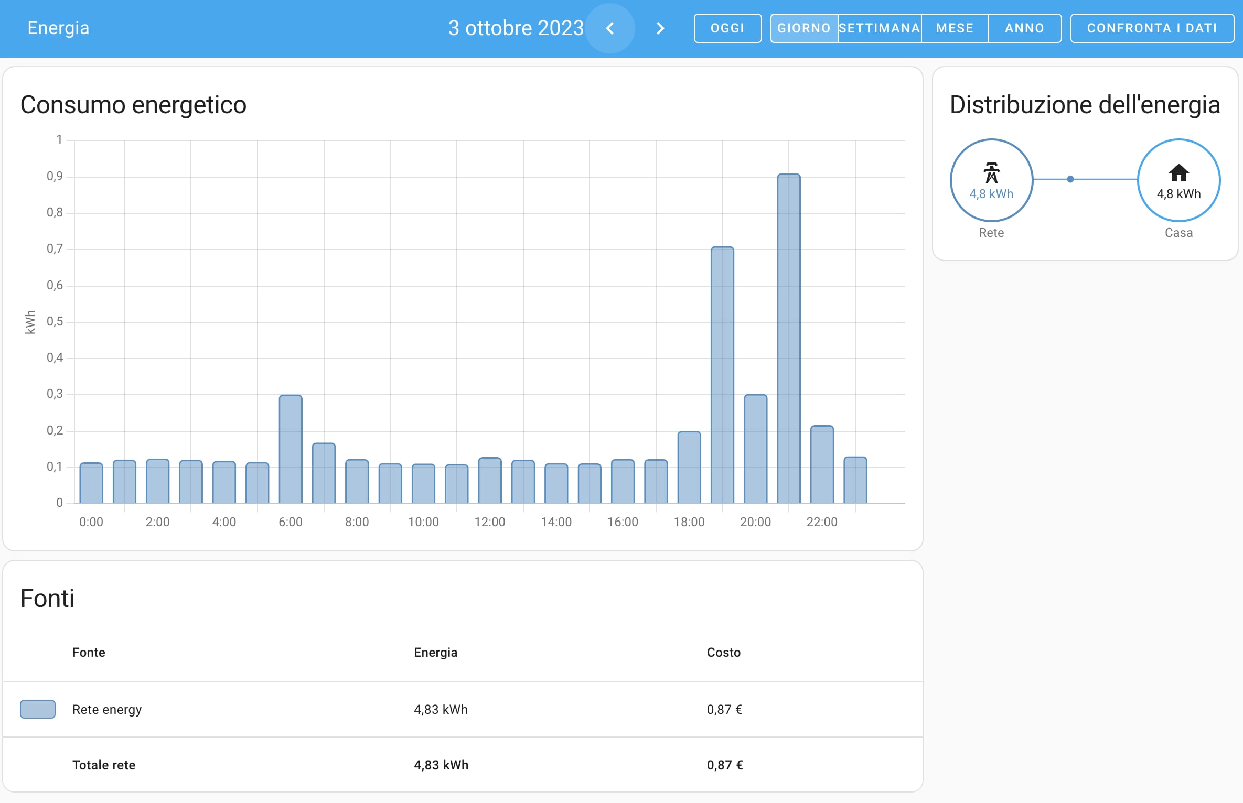This screenshot has height=803, width=1243.
Task: Click the Energia column header
Action: pyautogui.click(x=435, y=653)
